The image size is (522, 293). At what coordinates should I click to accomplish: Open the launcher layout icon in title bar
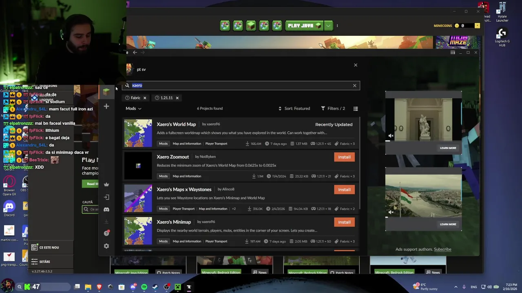[453, 52]
